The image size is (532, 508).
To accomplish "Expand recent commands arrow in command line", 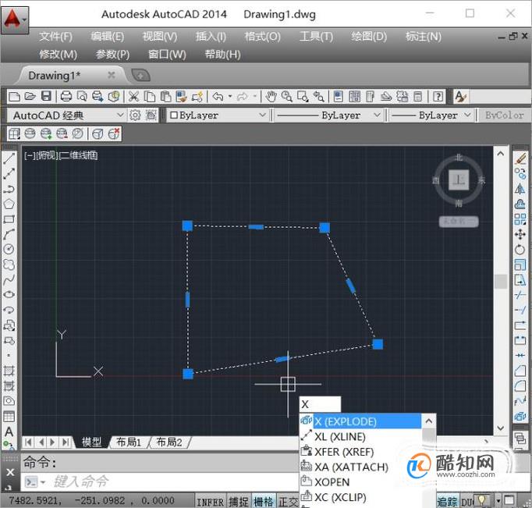I will [x=43, y=482].
